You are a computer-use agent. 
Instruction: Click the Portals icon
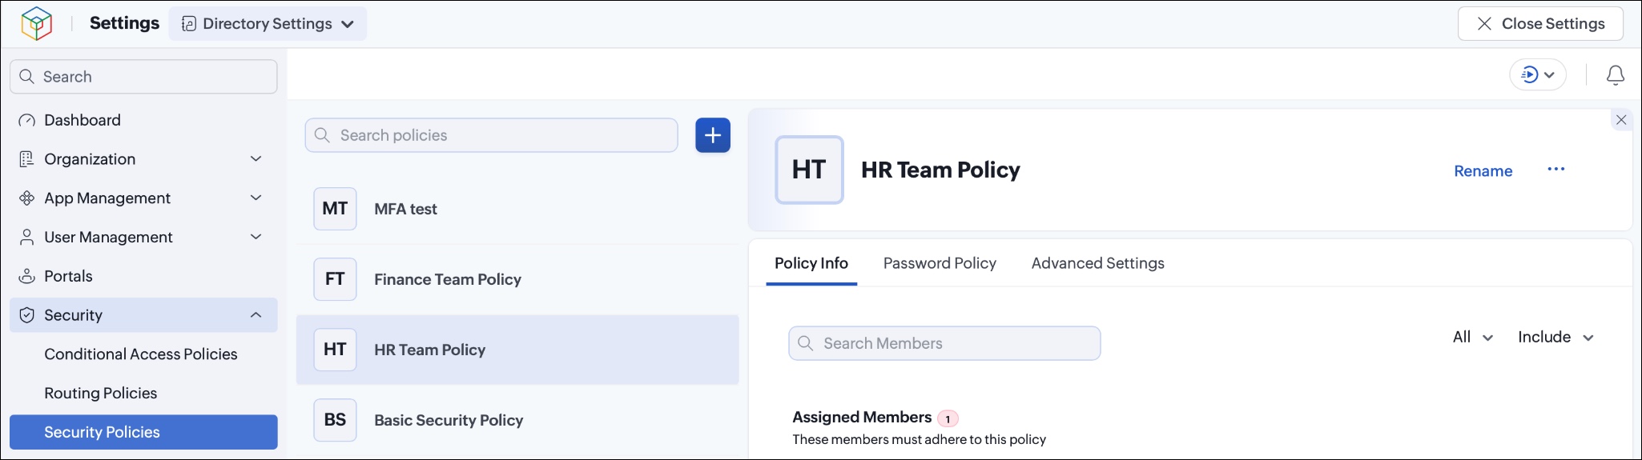[26, 276]
